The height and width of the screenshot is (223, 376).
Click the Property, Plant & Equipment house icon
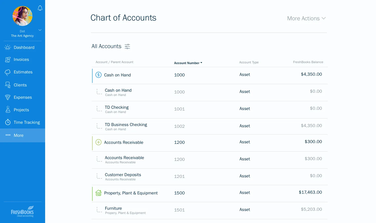[99, 193]
